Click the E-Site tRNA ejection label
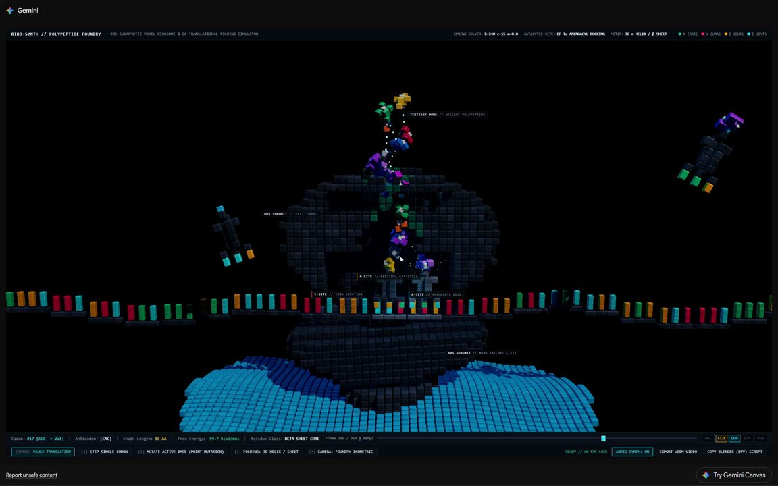The height and width of the screenshot is (486, 778). tap(338, 294)
